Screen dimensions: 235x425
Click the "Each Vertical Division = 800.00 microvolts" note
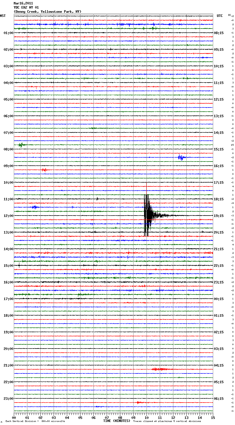coord(35,421)
